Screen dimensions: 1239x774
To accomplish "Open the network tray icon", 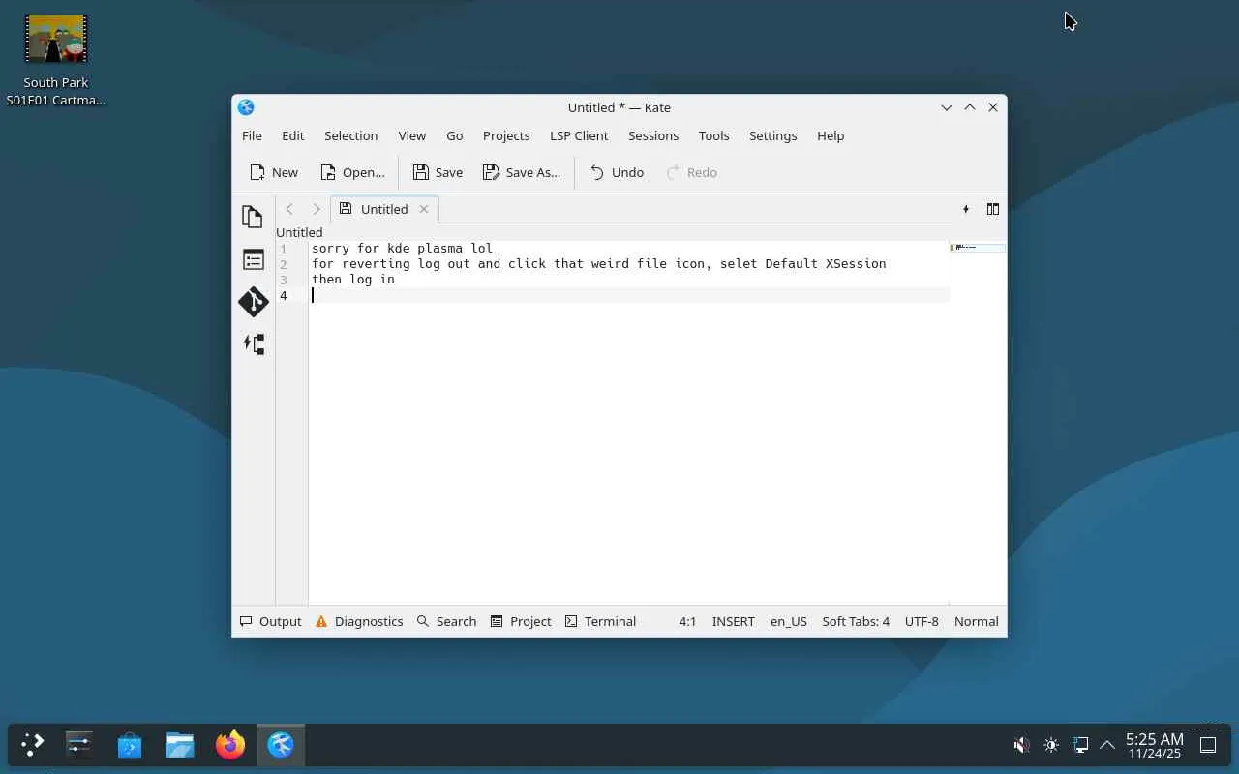I will pyautogui.click(x=1080, y=745).
